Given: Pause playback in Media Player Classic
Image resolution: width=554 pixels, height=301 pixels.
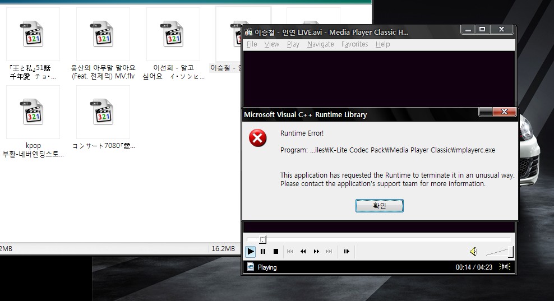Looking at the screenshot, I should tap(263, 252).
